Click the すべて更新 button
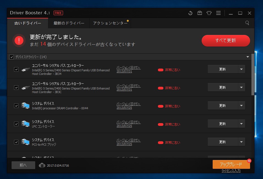Image resolution: width=263 pixels, height=179 pixels. [x=226, y=41]
